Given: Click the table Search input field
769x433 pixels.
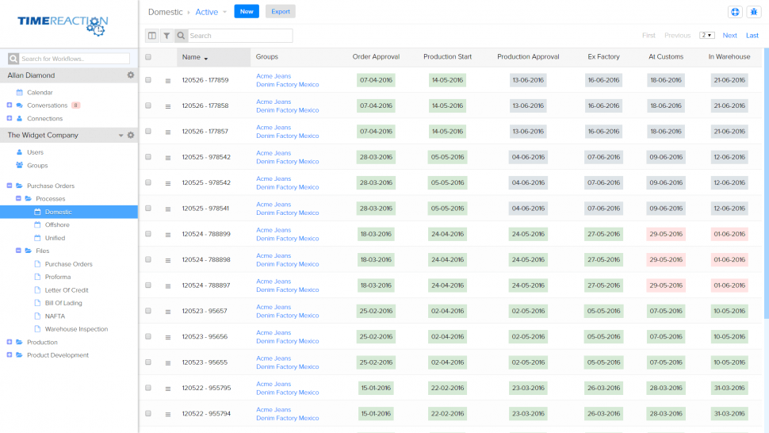Looking at the screenshot, I should (x=240, y=36).
